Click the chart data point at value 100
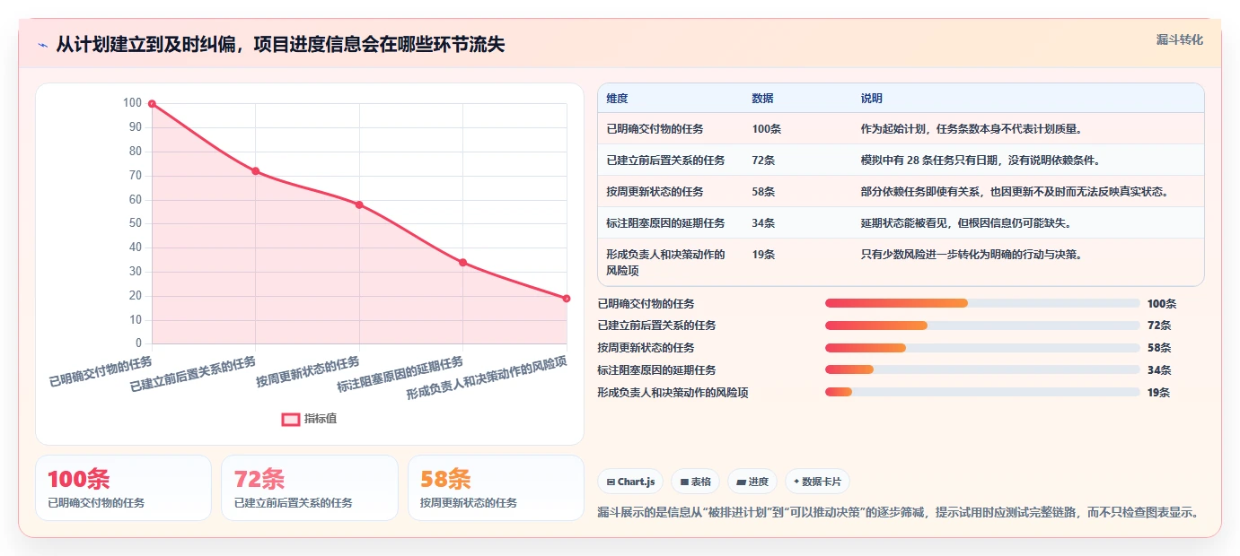 [152, 104]
